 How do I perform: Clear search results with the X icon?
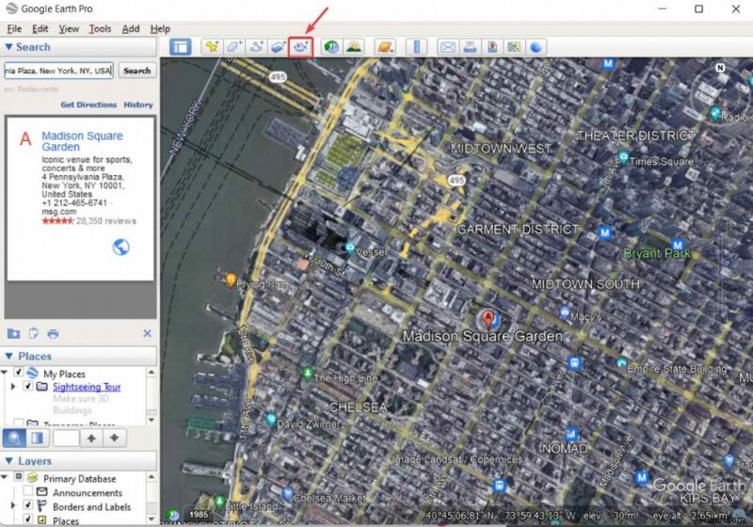[147, 333]
